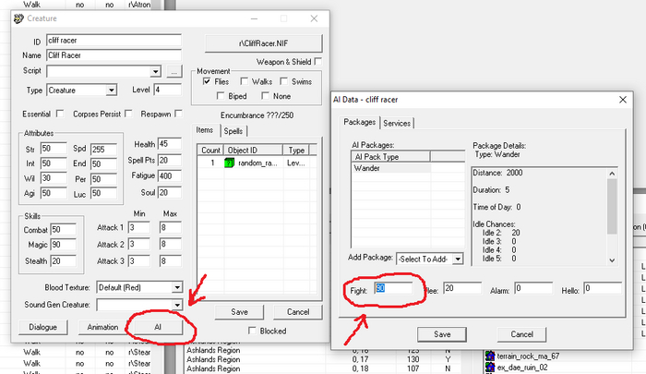Click the package details scroll up arrow
Screen dimensions: 646x374
click(612, 174)
